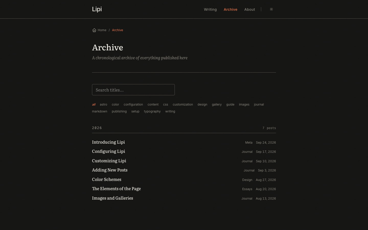Filter by the markdown tag
This screenshot has width=368, height=230.
tap(100, 111)
